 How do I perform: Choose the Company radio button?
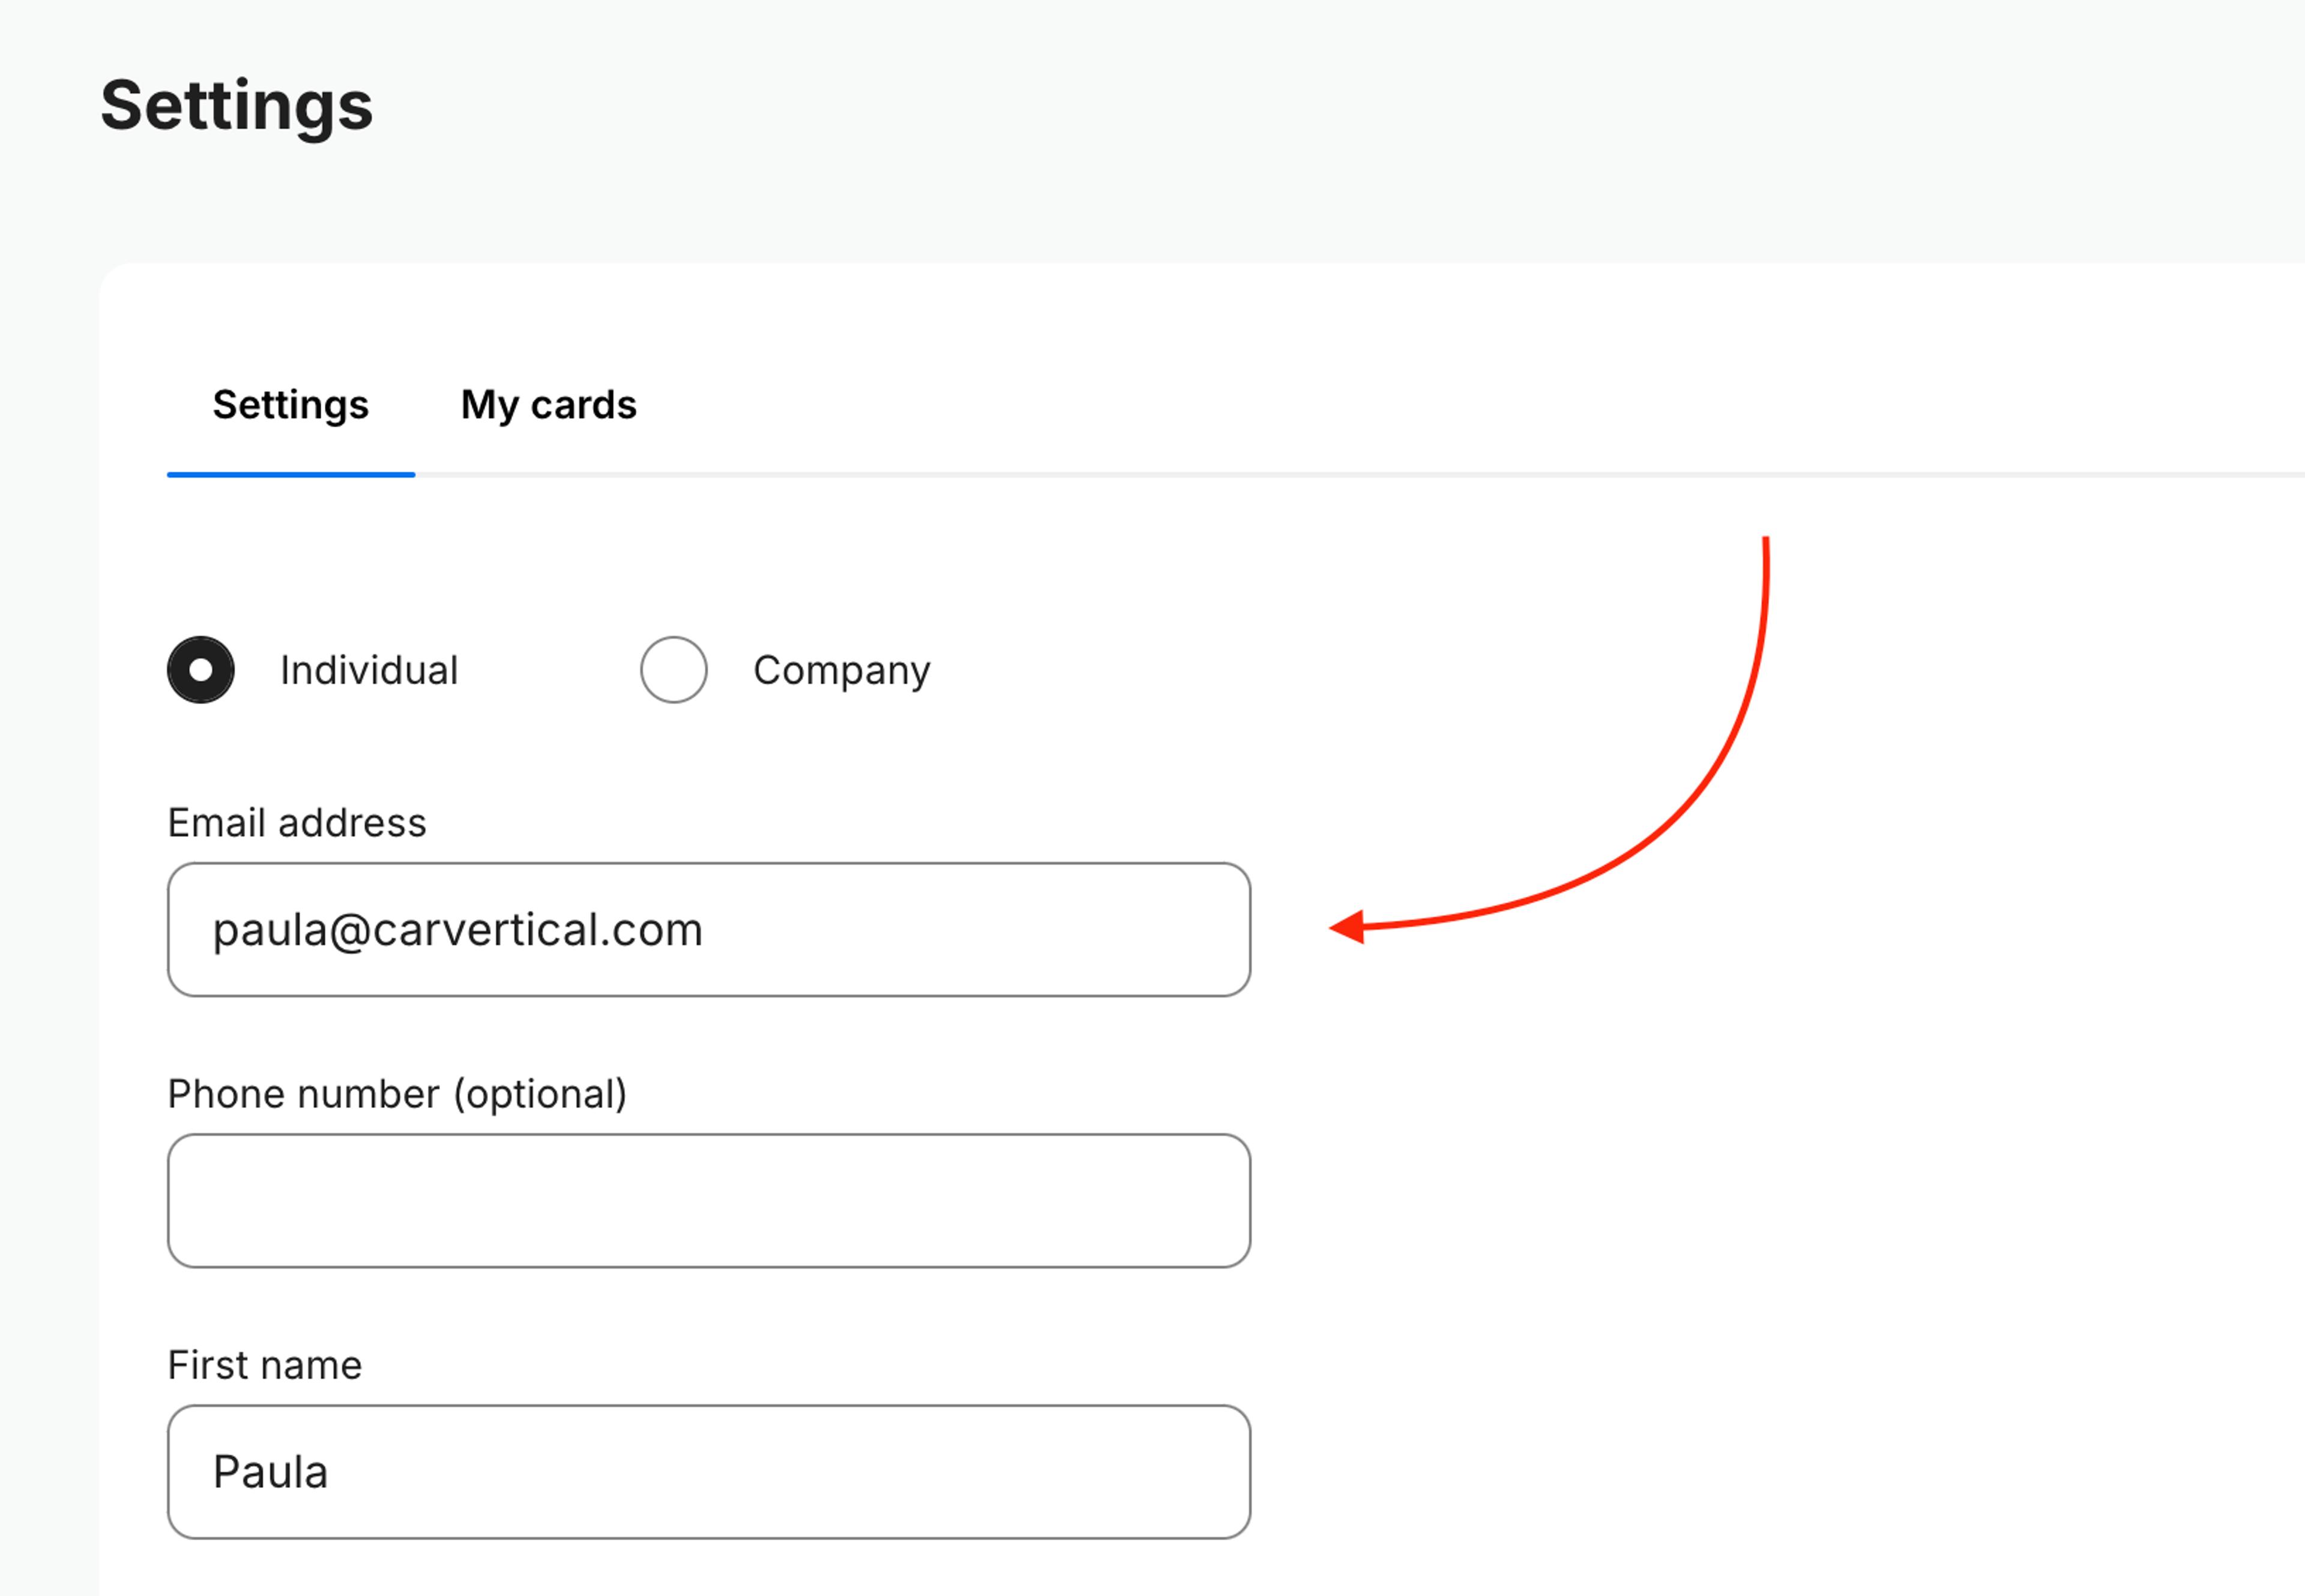(673, 670)
